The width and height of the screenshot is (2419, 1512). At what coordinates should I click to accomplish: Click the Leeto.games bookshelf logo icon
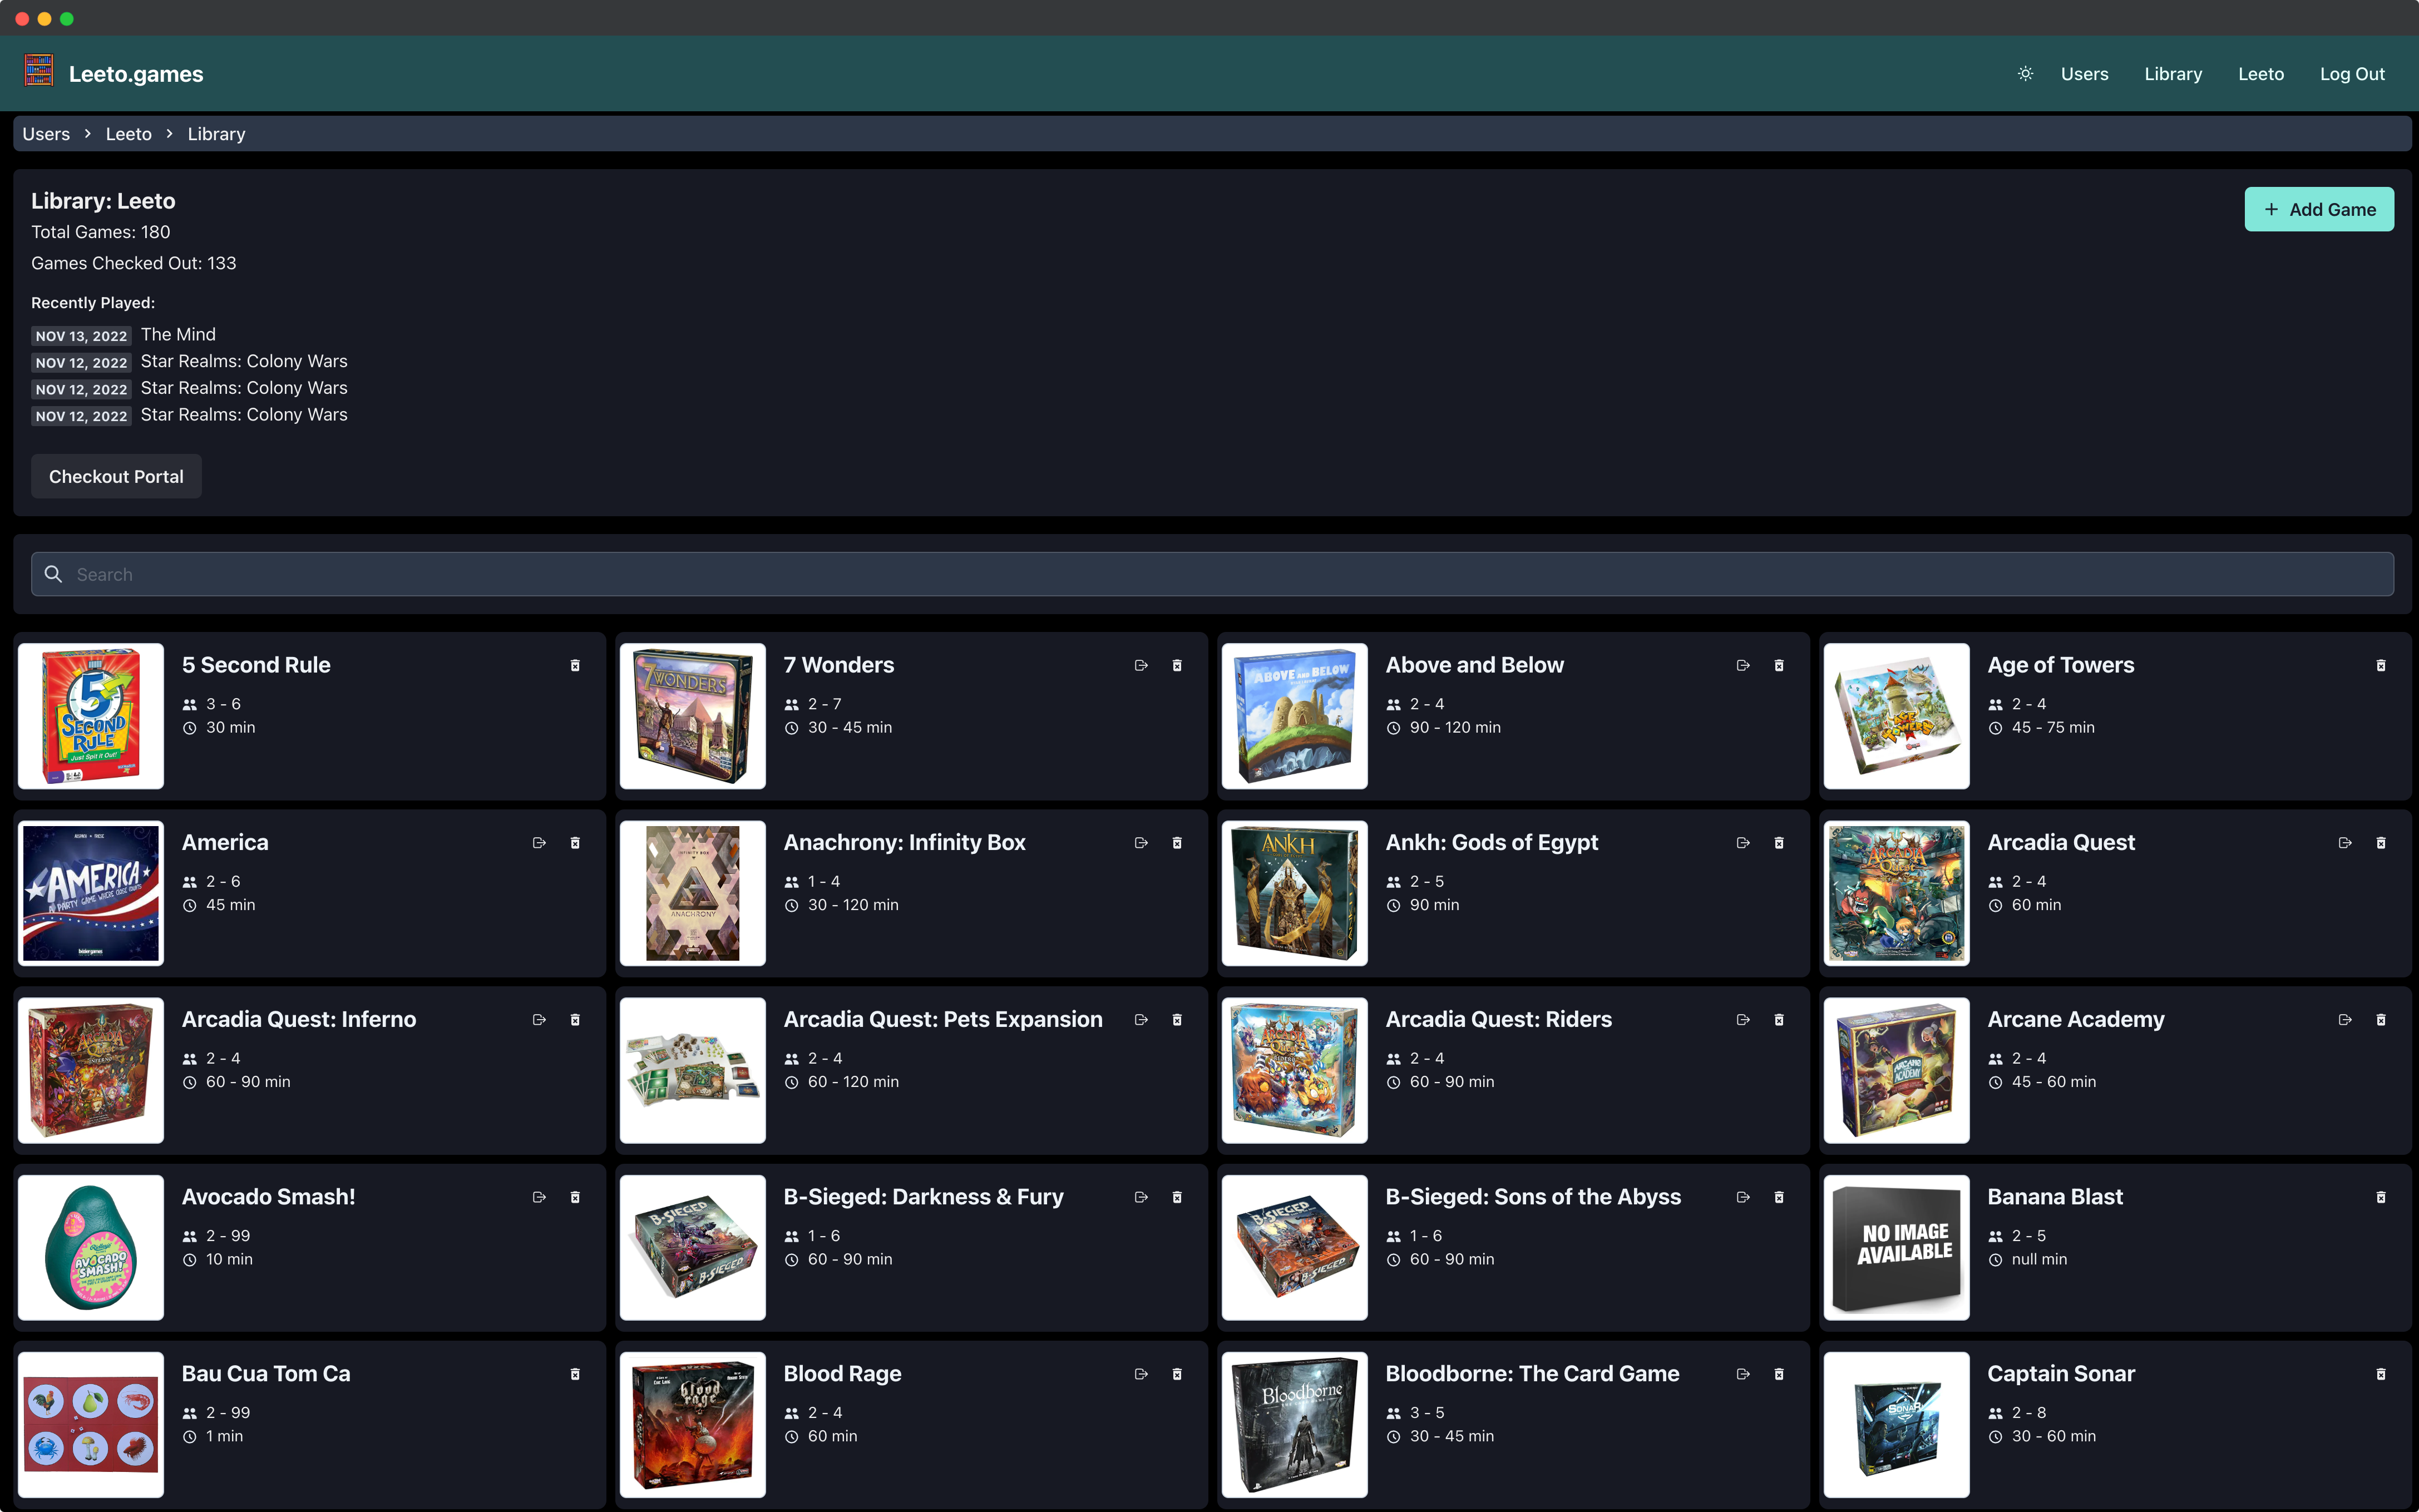pyautogui.click(x=39, y=71)
